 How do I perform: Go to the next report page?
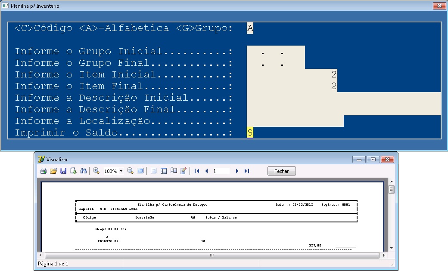(237, 171)
